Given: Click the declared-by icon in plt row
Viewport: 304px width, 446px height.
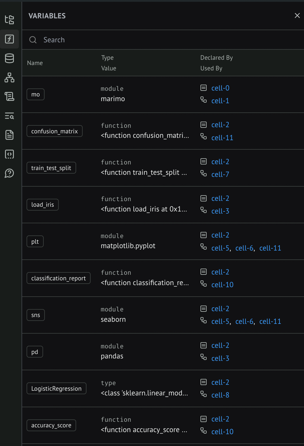Looking at the screenshot, I should (x=204, y=235).
